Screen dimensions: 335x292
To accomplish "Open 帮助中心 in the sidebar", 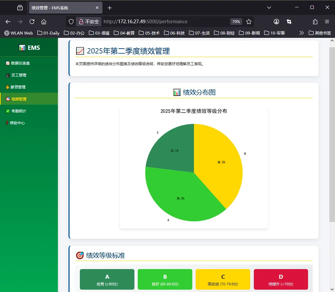I will [29, 123].
